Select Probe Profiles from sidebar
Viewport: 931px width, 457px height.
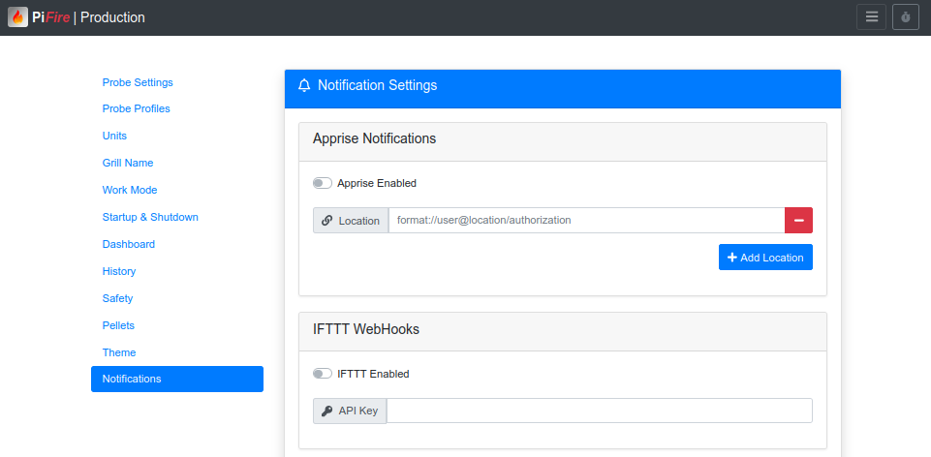pos(137,108)
